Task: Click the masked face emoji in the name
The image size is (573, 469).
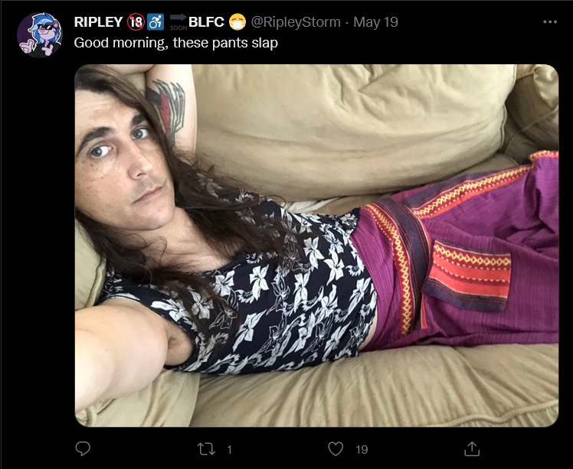Action: 237,22
